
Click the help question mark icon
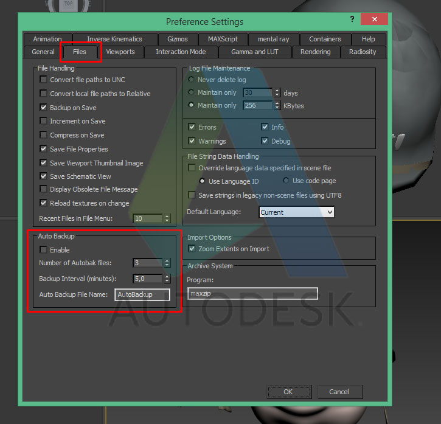pos(352,19)
